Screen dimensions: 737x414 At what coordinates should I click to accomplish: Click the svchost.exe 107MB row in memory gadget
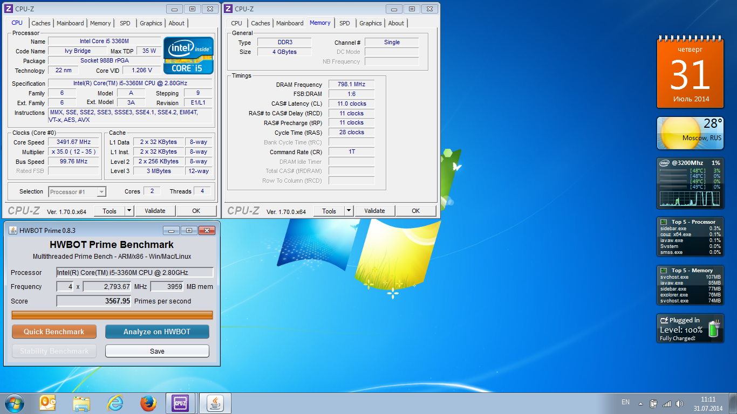[690, 277]
